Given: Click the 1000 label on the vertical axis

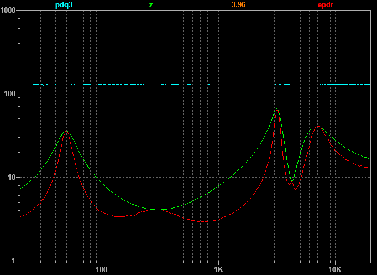Looking at the screenshot, I should point(8,10).
